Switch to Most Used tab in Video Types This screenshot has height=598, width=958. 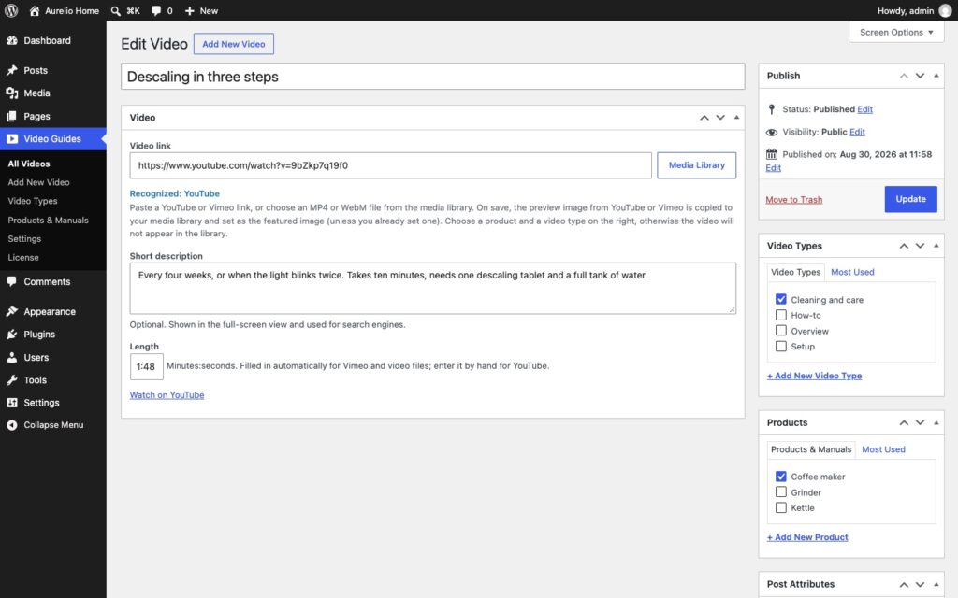852,272
